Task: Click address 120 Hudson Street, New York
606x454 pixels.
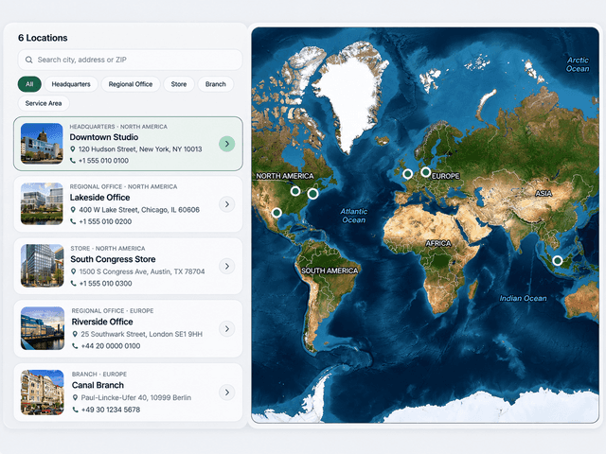Action: tap(140, 149)
